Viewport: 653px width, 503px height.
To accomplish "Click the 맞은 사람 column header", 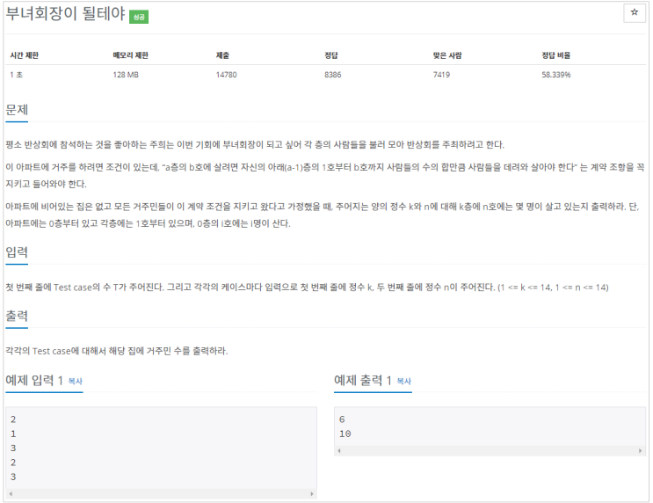I will click(446, 55).
